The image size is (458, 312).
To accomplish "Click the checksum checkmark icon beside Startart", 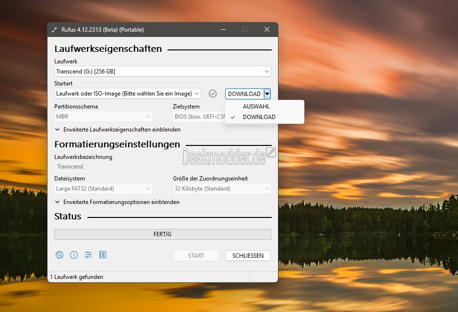I will pyautogui.click(x=213, y=94).
